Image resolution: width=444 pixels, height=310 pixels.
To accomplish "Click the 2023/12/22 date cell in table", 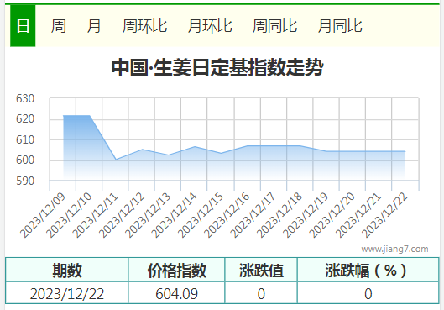I will point(67,293).
